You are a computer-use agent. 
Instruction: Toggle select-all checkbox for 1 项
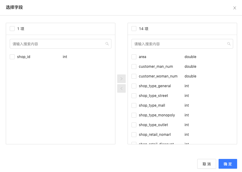[x=12, y=29]
